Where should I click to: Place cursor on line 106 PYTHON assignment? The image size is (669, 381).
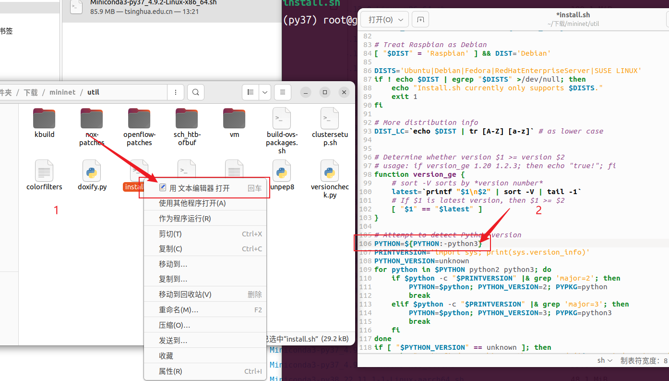pyautogui.click(x=428, y=244)
